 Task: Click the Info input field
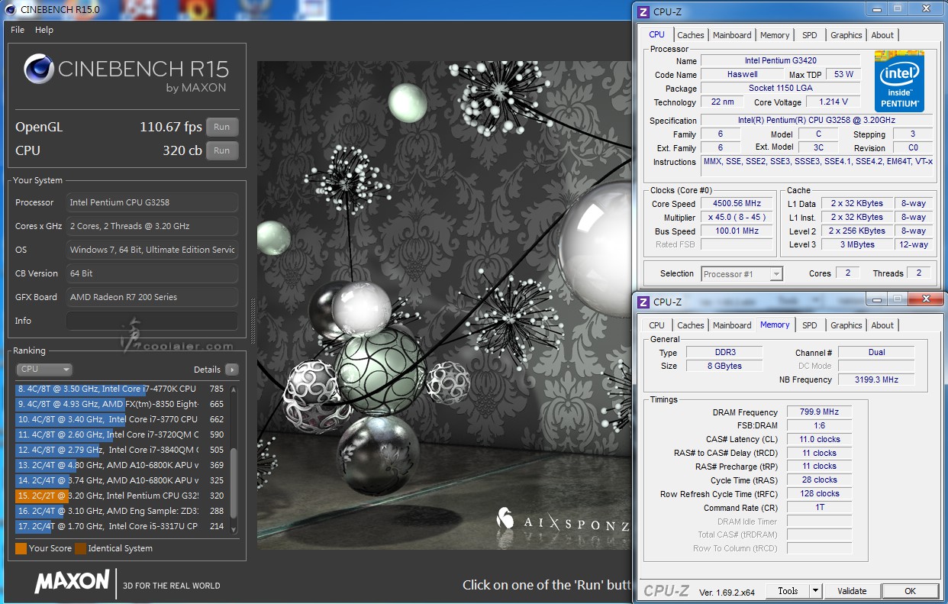pos(152,321)
